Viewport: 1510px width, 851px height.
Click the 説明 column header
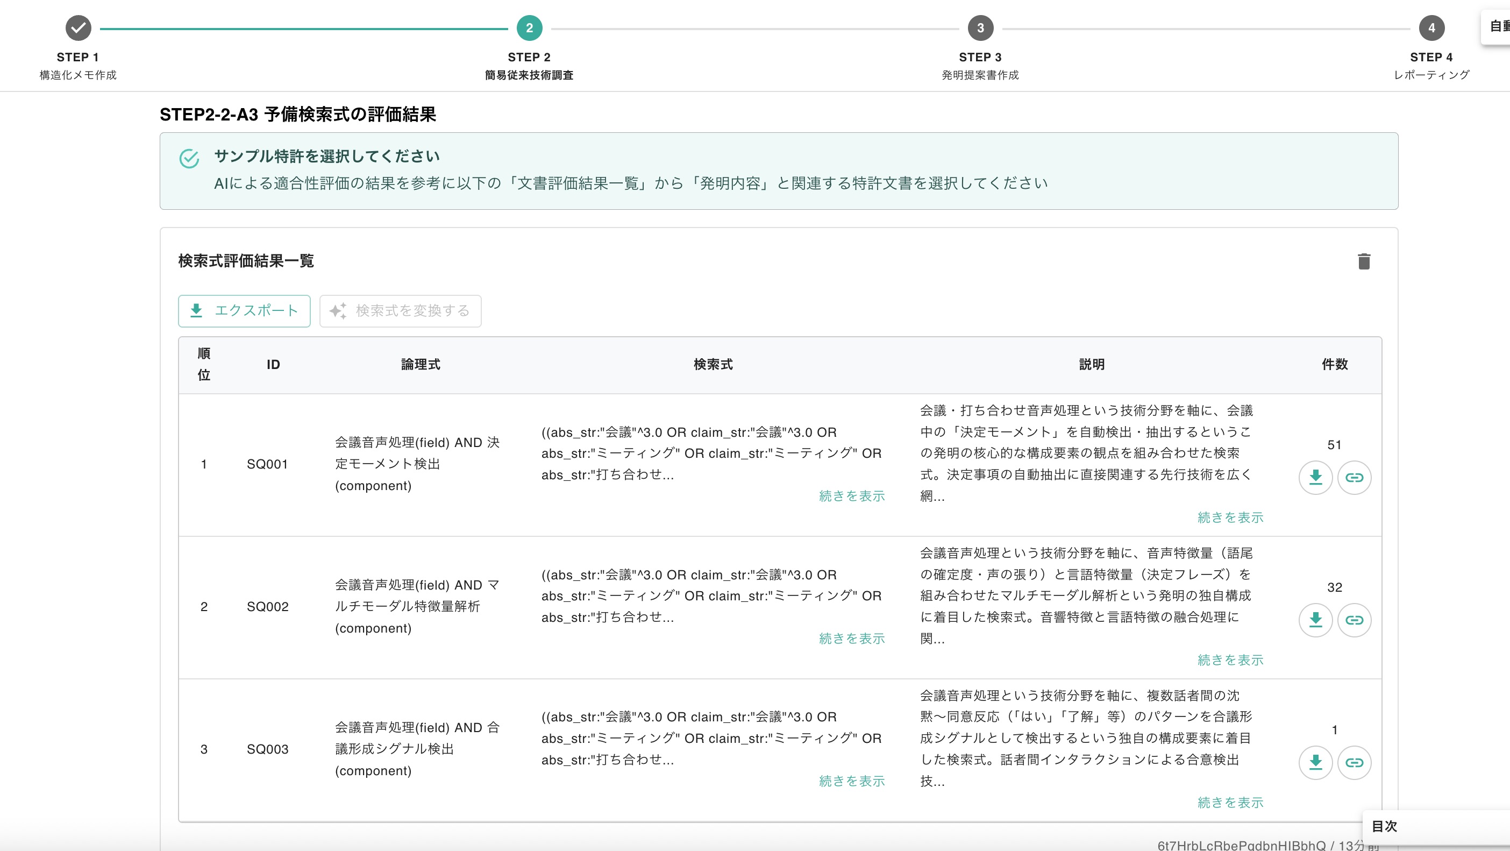point(1092,365)
